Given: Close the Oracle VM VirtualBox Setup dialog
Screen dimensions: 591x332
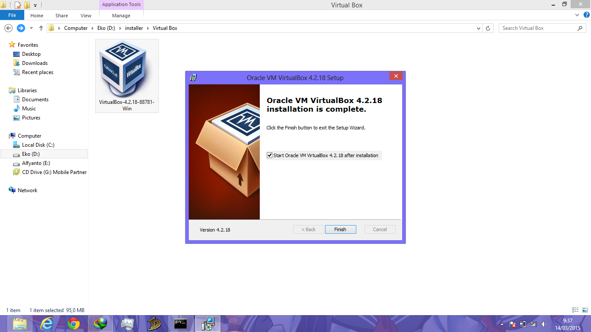Looking at the screenshot, I should click(x=396, y=76).
